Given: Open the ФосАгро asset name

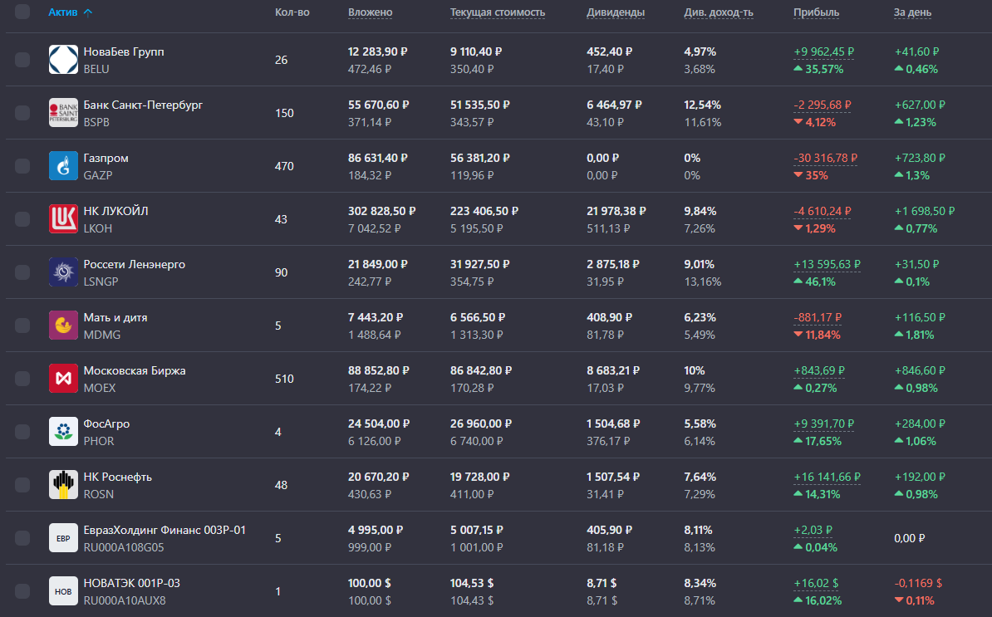Looking at the screenshot, I should point(106,424).
